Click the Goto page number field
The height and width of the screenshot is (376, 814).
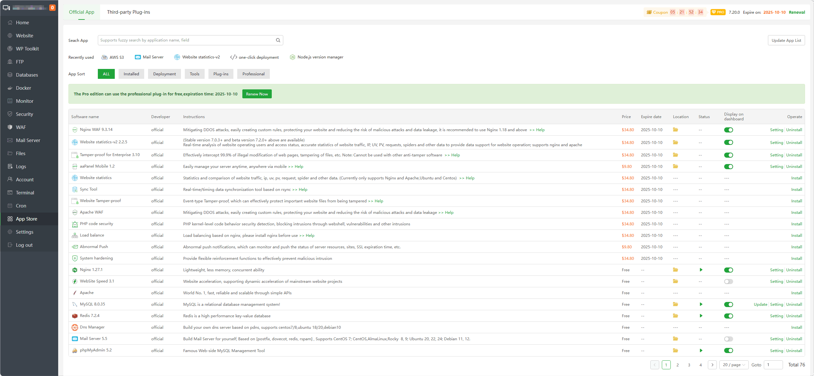773,365
